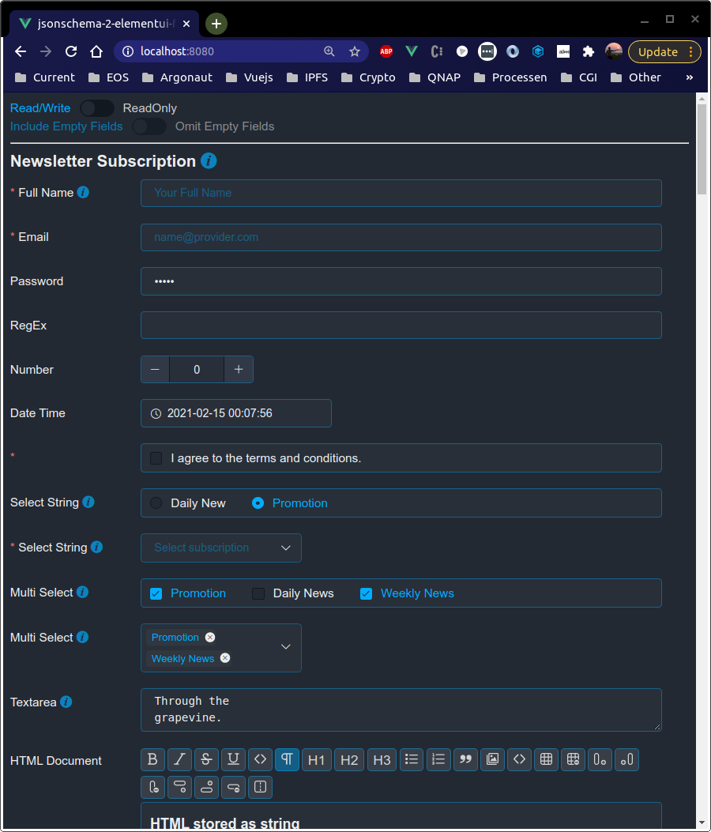Select the H2 heading format

tap(348, 759)
